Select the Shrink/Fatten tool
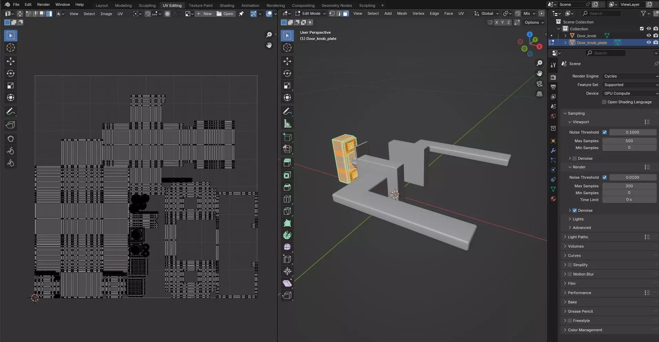Viewport: 659px width, 342px height. [x=287, y=271]
